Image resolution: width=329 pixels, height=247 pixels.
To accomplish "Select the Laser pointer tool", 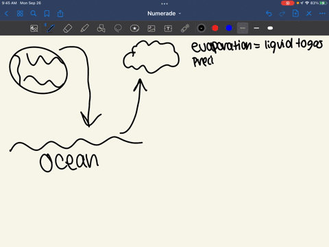I will point(185,28).
